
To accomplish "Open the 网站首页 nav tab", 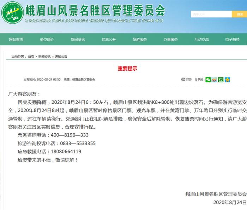I will click(16, 40).
